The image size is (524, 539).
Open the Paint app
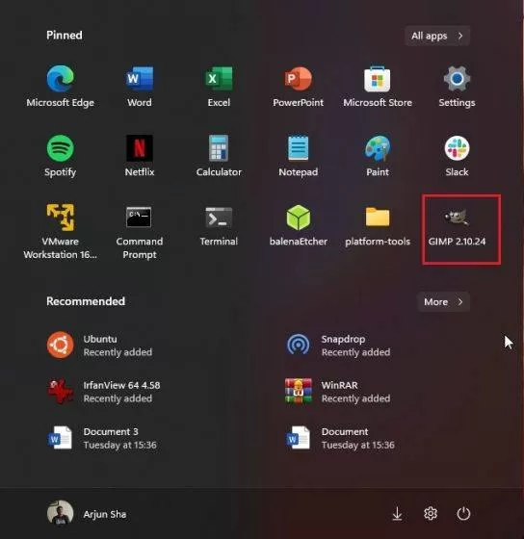tap(378, 156)
